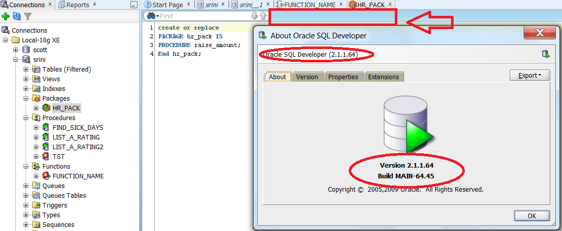Click the Local-10g XE folder icon
Viewport: 562px width, 231px height.
coord(15,40)
